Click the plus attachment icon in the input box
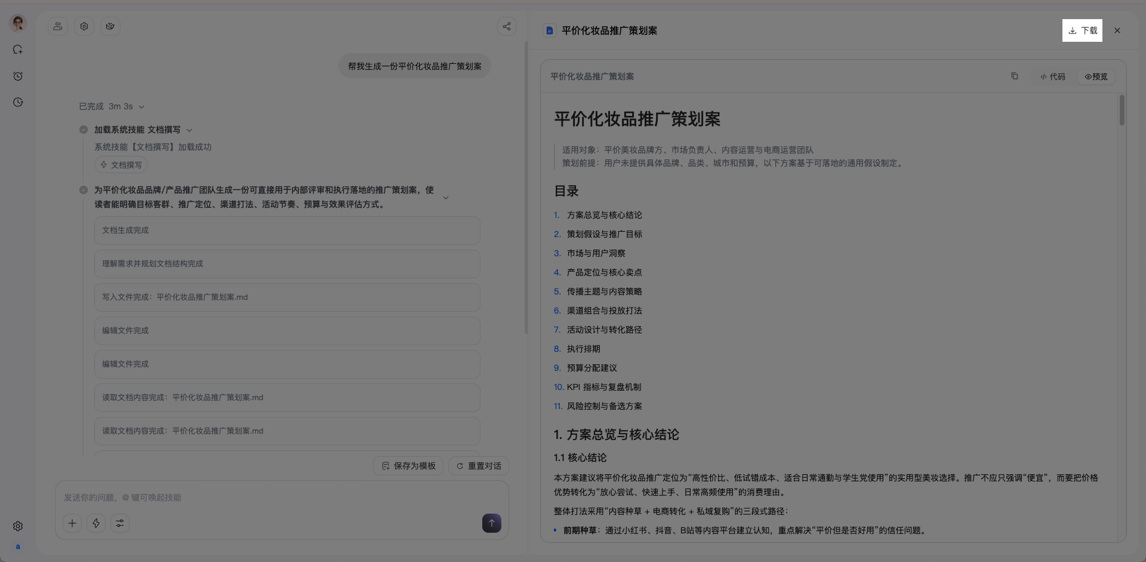 72,523
